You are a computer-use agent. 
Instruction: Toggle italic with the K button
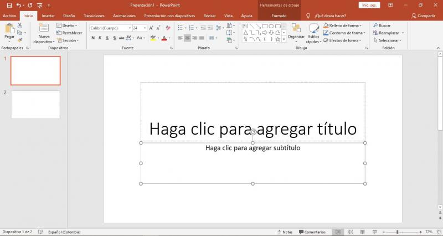100,38
